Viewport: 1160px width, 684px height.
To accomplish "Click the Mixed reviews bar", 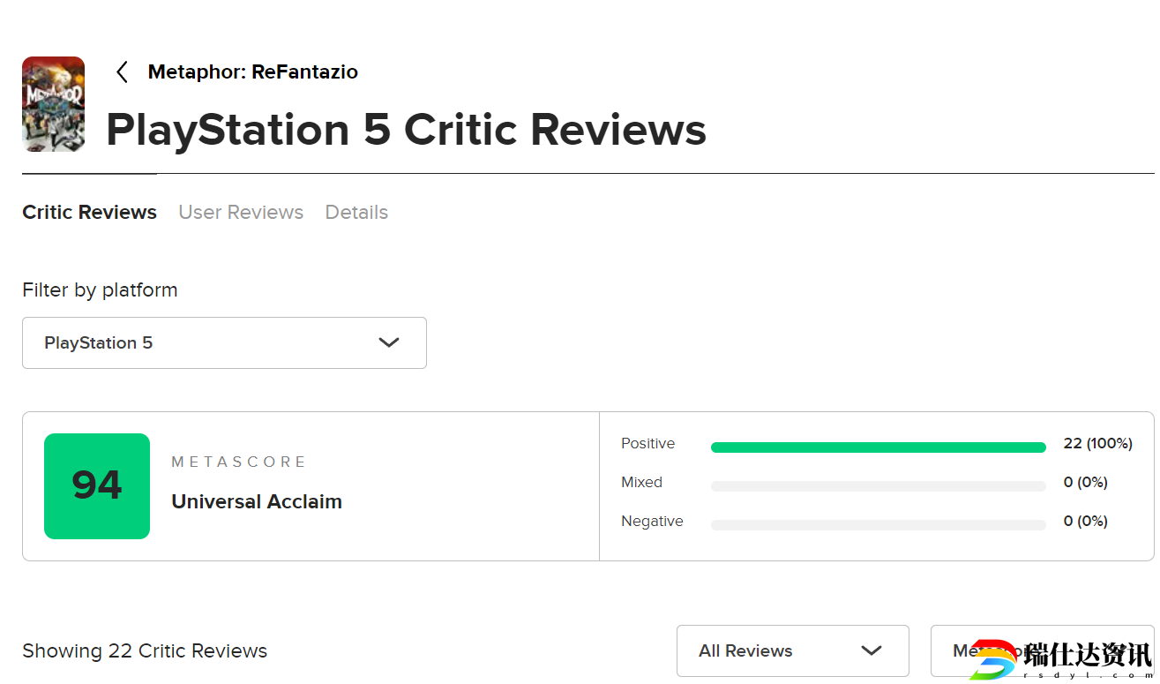I will [878, 486].
